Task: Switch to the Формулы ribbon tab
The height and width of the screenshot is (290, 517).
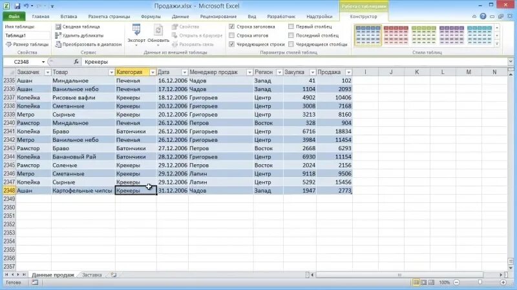Action: [x=151, y=17]
